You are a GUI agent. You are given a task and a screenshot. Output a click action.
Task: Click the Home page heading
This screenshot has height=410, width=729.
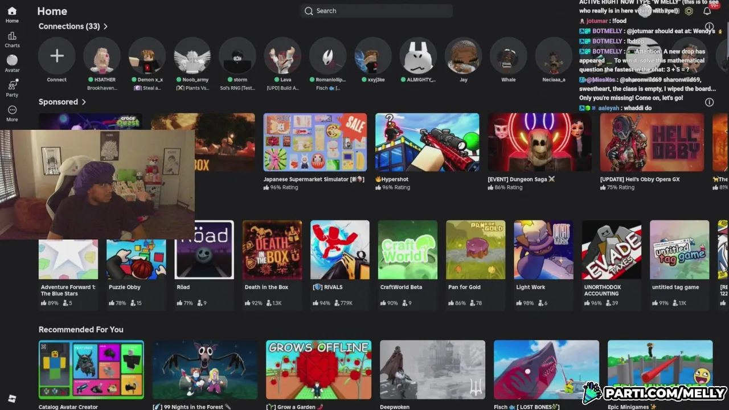[52, 11]
